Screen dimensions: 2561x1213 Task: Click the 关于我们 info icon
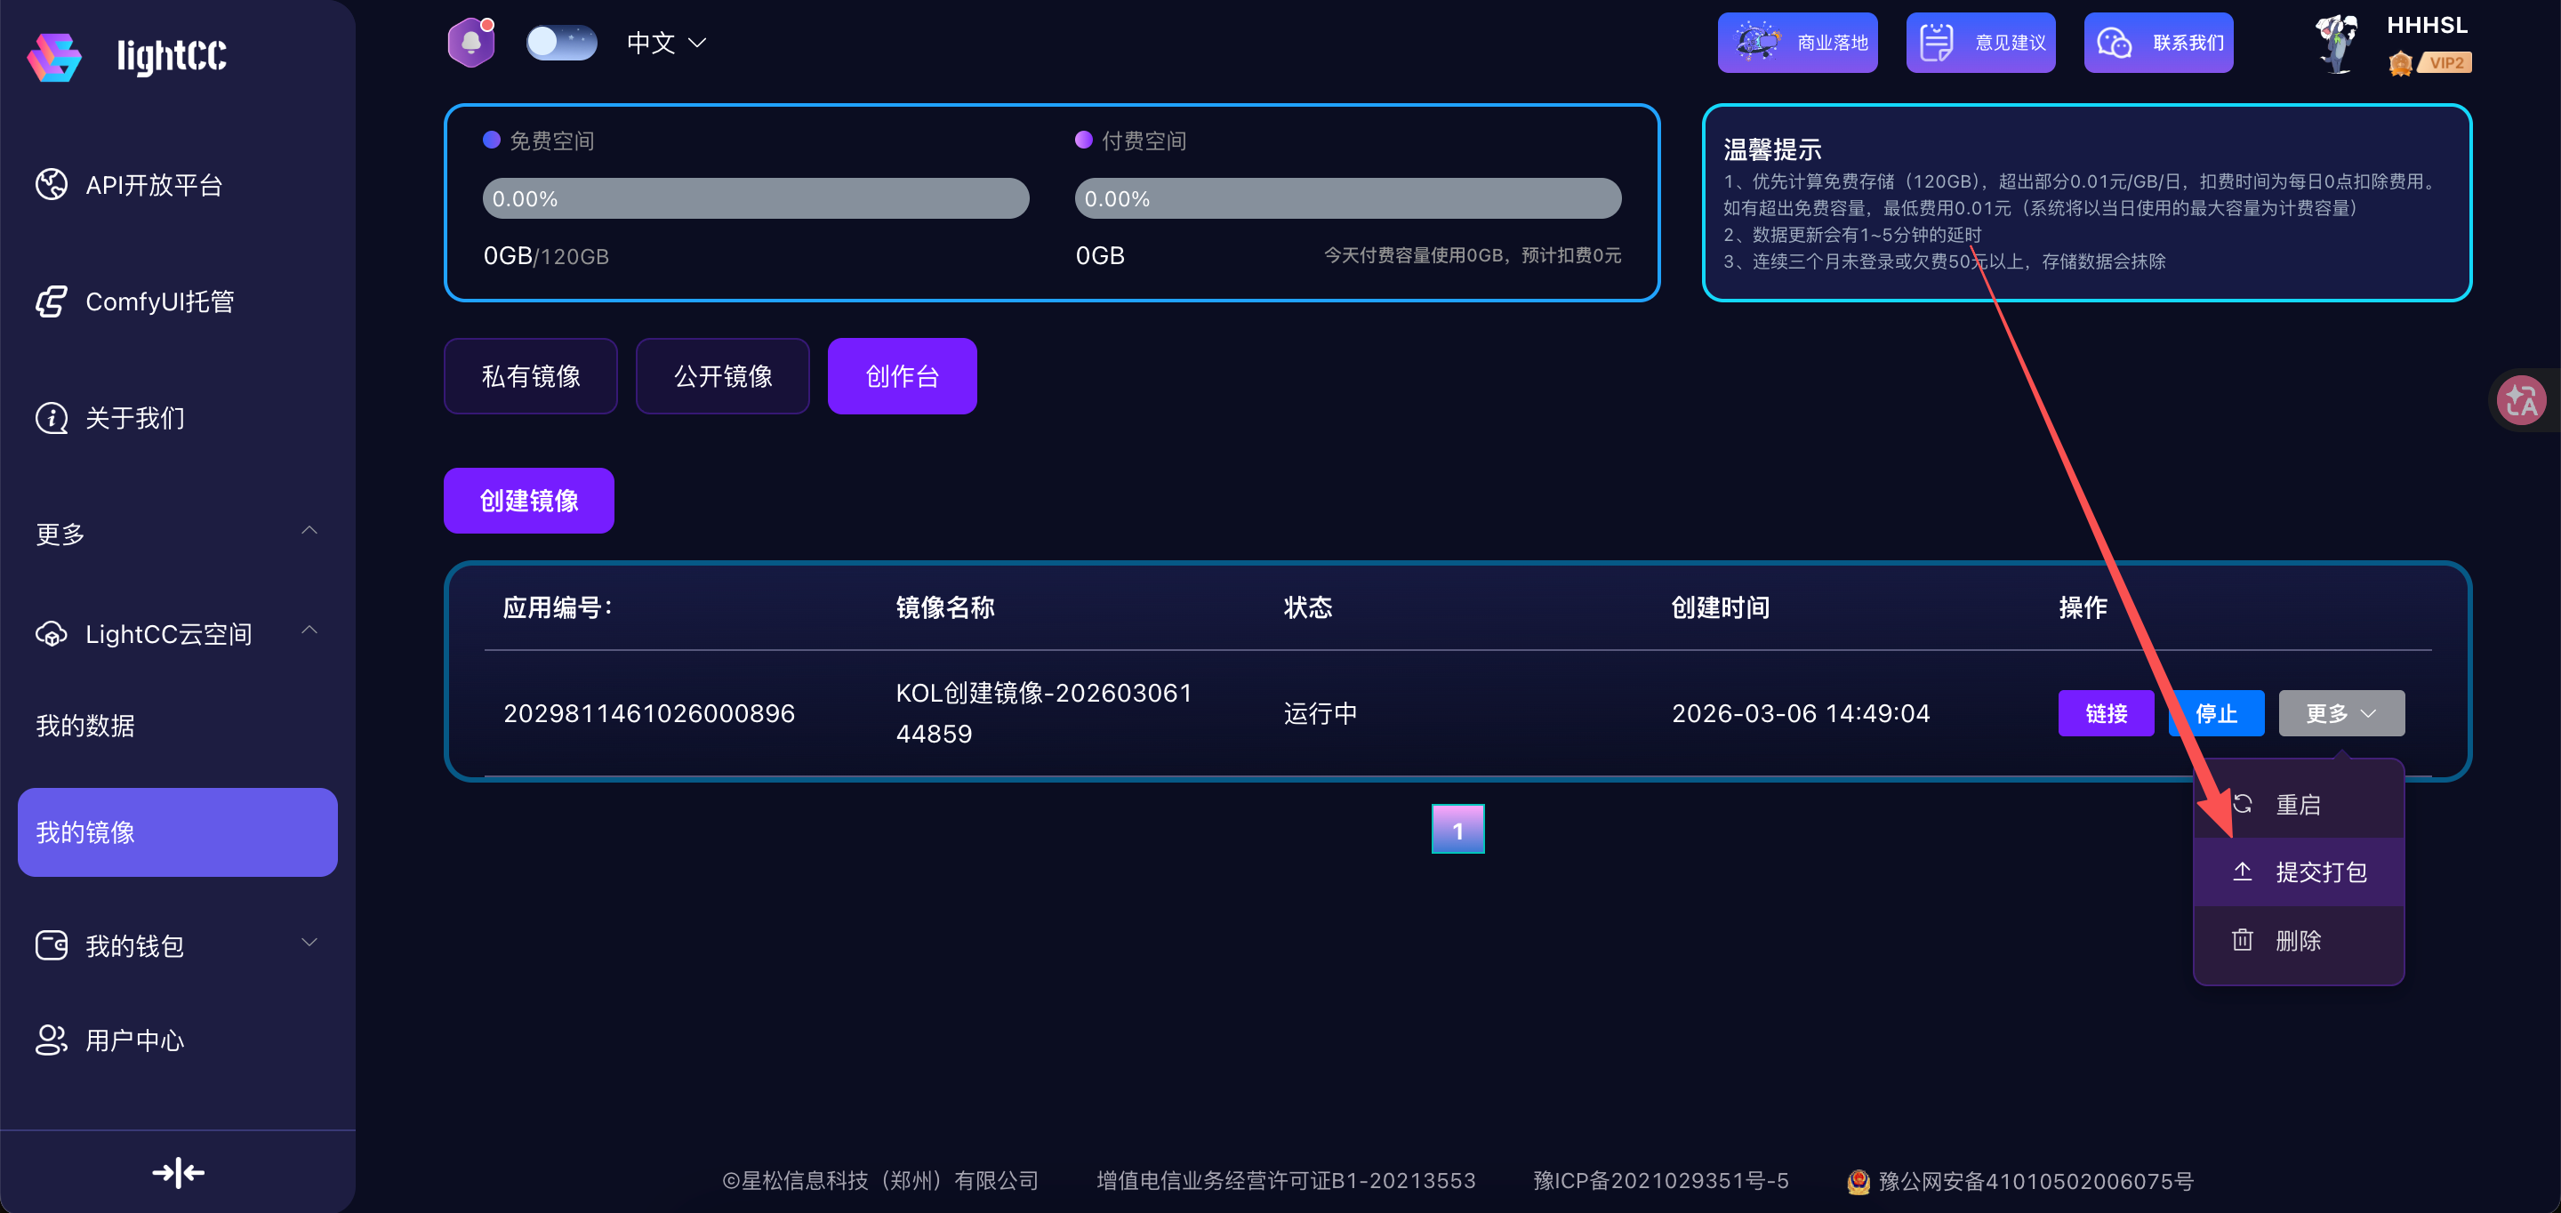[x=51, y=418]
